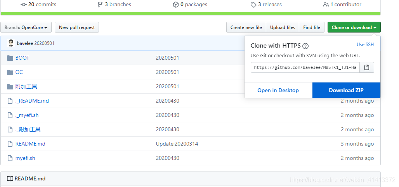Open the README.md file in the list

(x=30, y=144)
